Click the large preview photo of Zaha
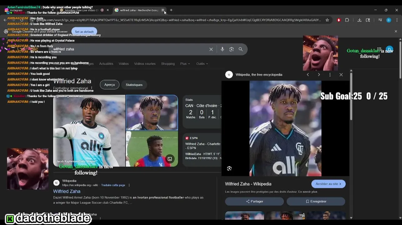This screenshot has height=225, width=402. (285, 128)
